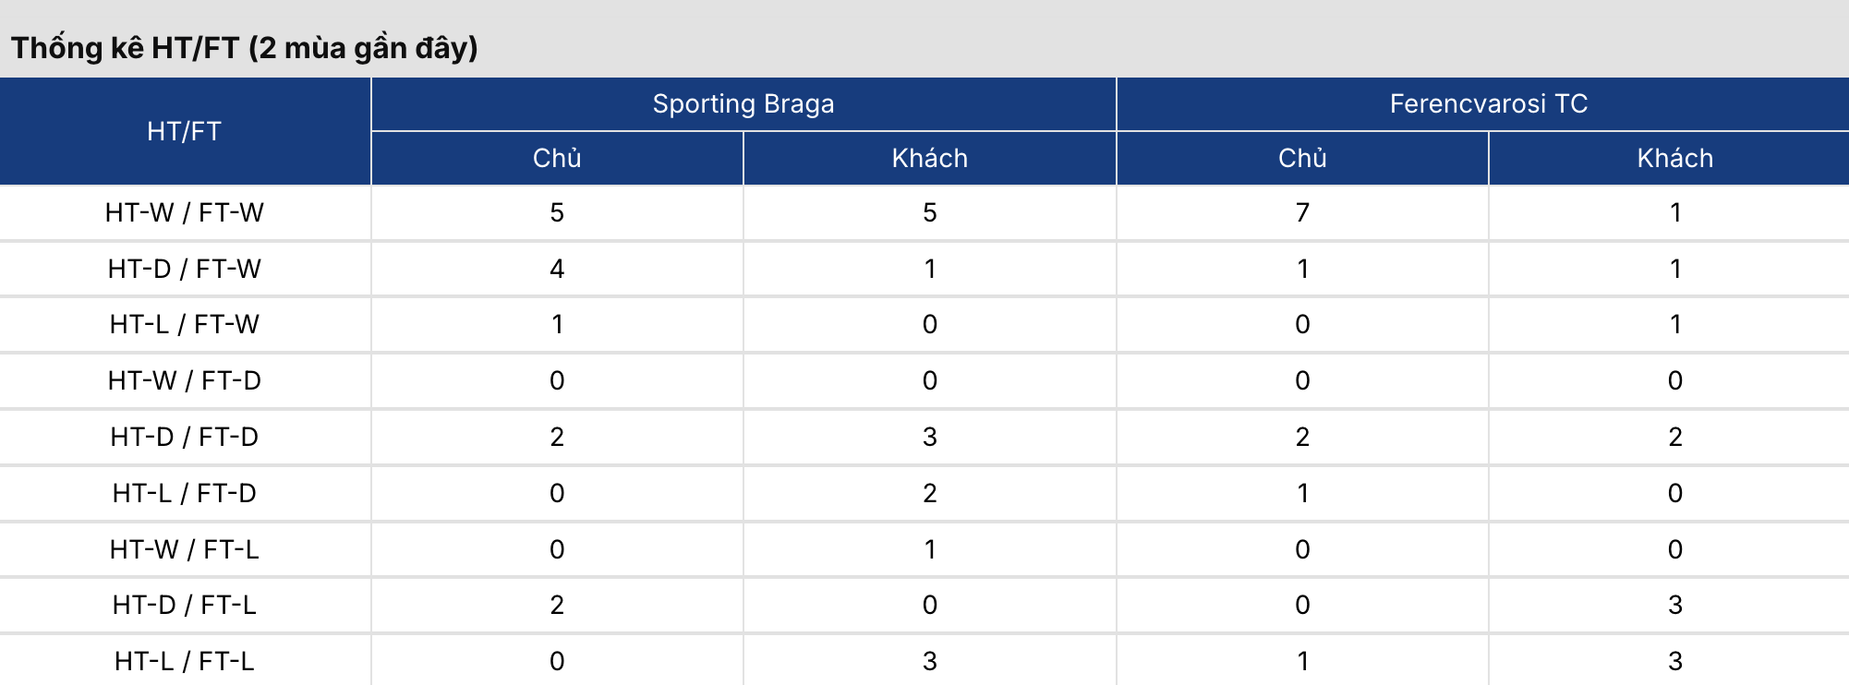
Task: Click the Khách subheader under Sporting Braga
Action: pyautogui.click(x=929, y=159)
